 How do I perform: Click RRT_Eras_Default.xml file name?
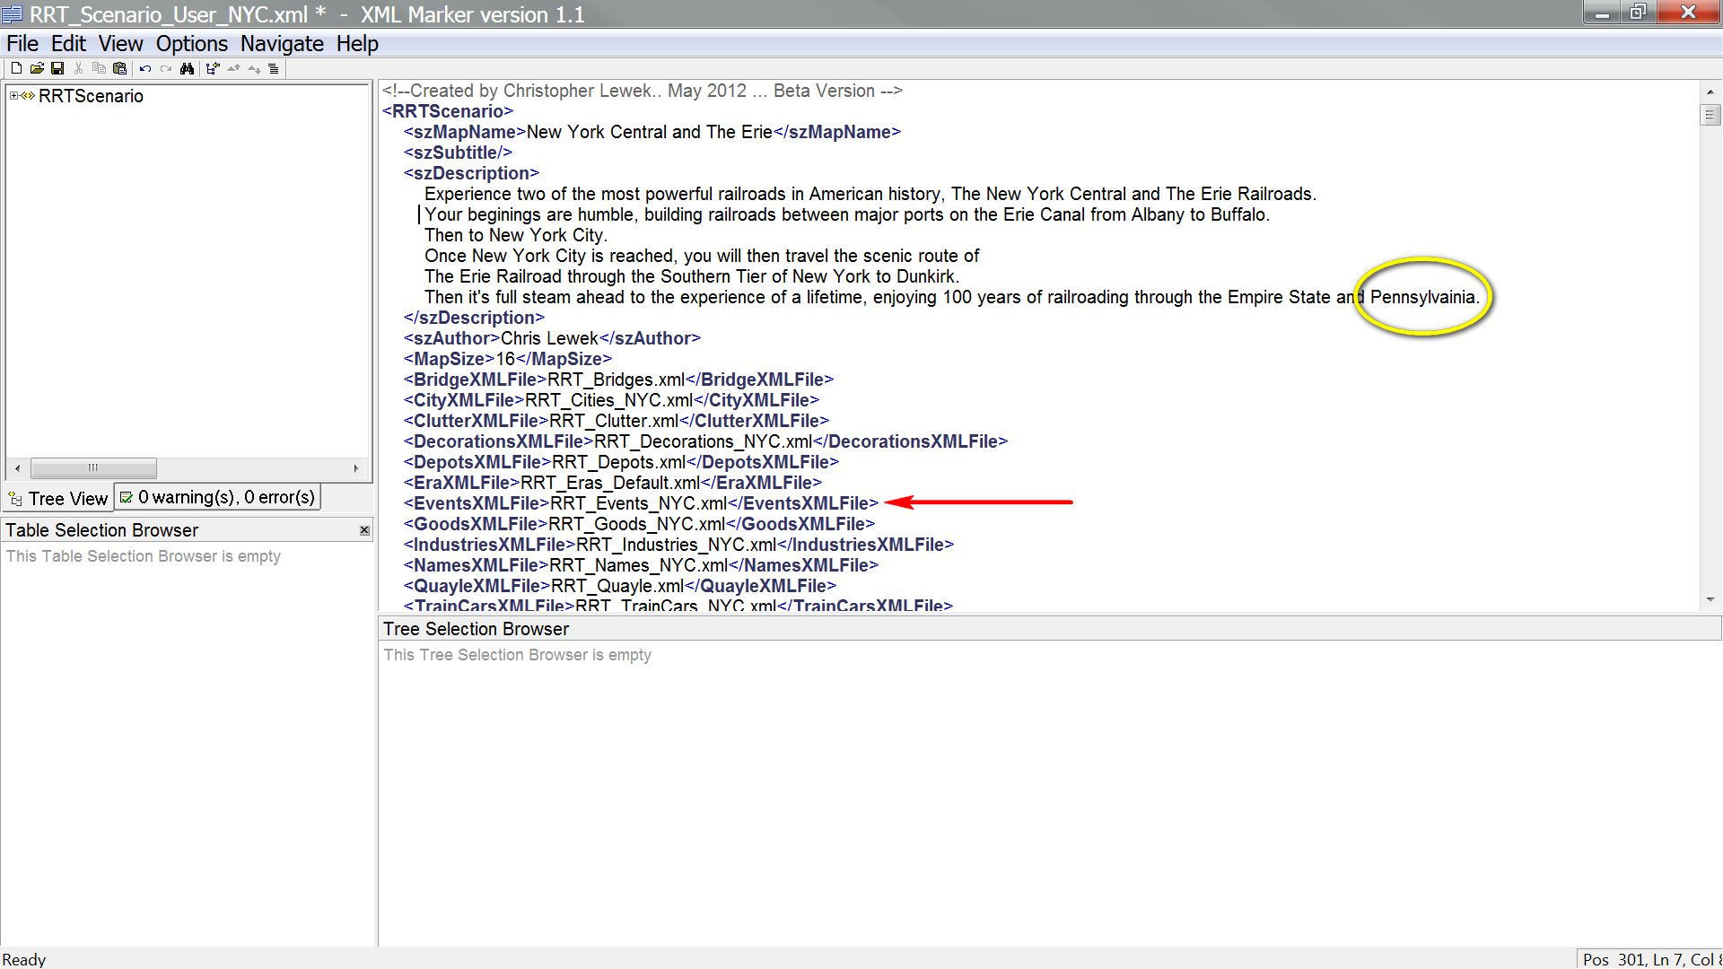pos(610,483)
